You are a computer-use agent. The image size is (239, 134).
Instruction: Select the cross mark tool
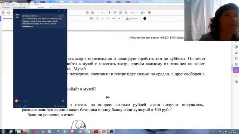(x=97, y=19)
